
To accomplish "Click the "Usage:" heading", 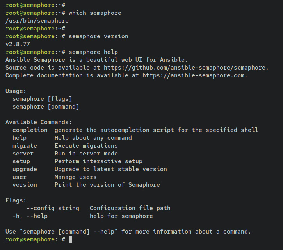I will coord(16,91).
